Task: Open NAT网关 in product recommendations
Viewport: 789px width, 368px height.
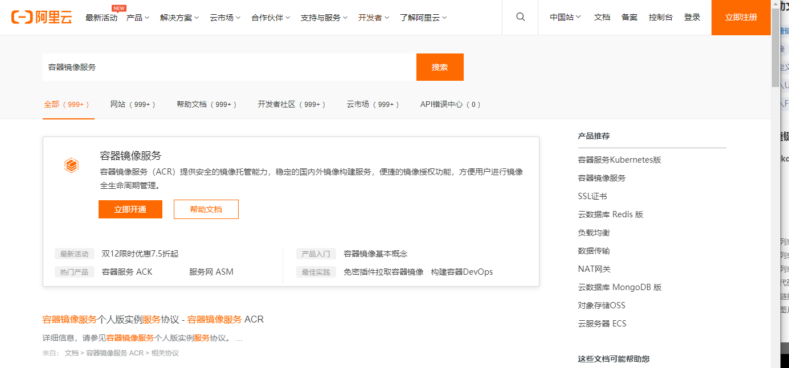Action: (594, 269)
